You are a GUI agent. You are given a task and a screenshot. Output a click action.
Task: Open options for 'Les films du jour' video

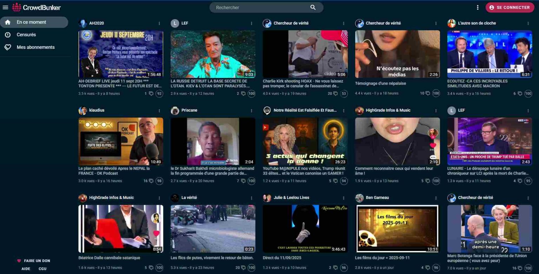(x=435, y=198)
